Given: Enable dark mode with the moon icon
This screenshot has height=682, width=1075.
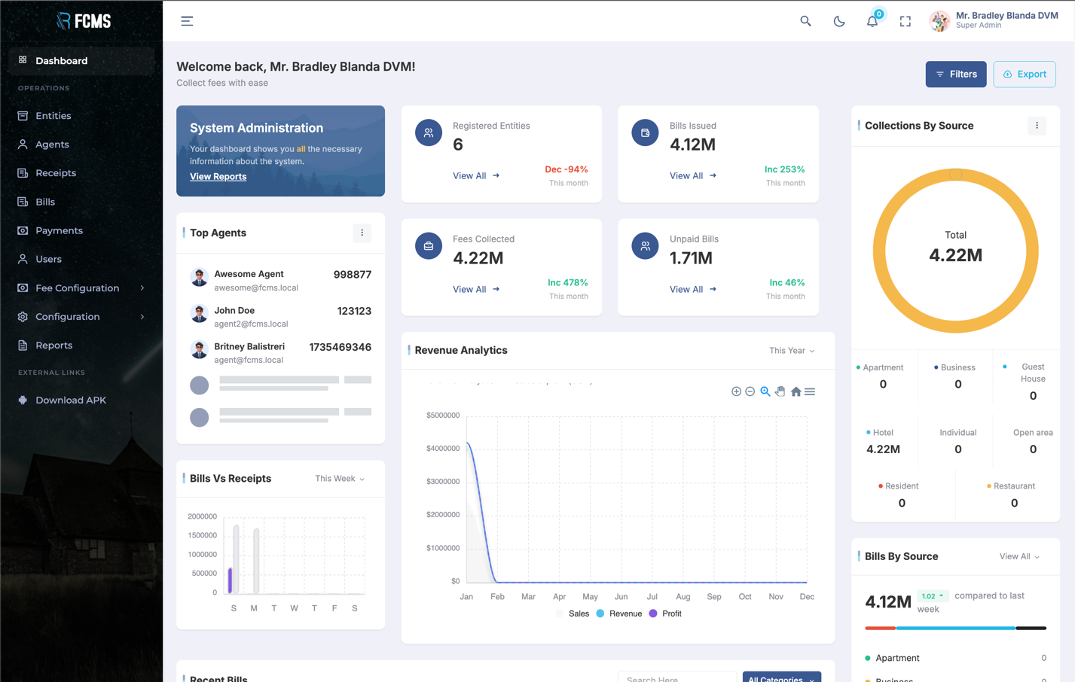Looking at the screenshot, I should [839, 21].
